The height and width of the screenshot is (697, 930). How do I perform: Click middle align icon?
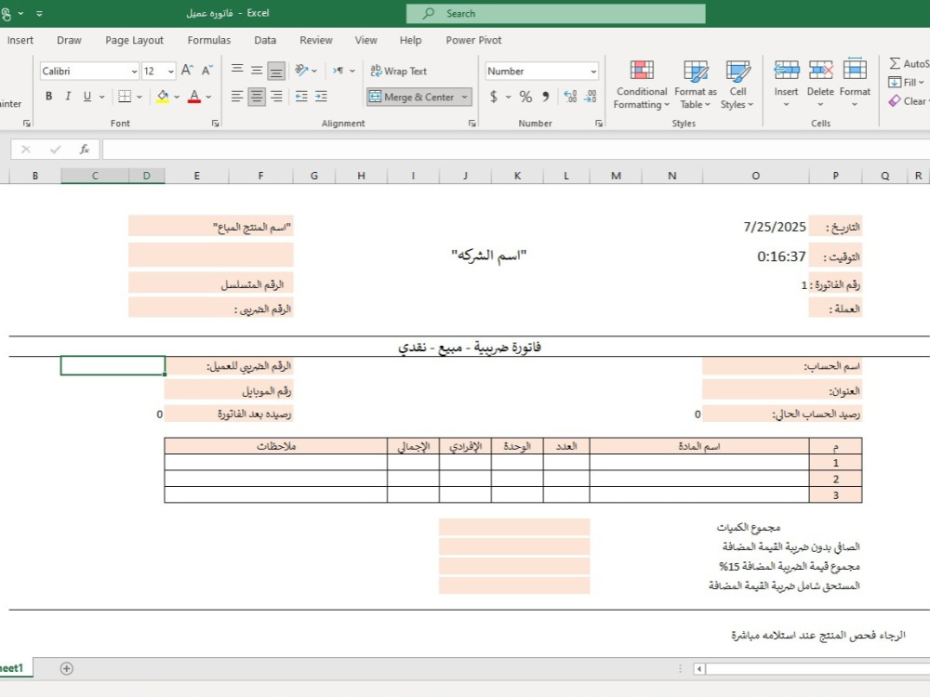coord(257,71)
